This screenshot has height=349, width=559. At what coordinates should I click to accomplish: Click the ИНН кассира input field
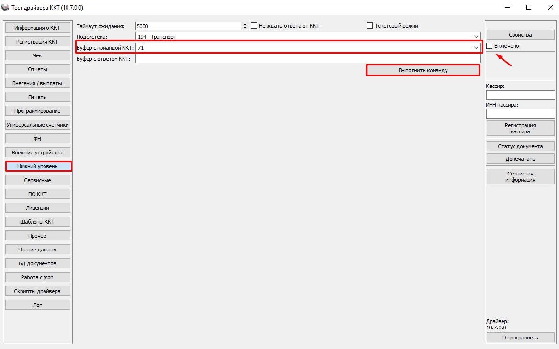pyautogui.click(x=521, y=114)
